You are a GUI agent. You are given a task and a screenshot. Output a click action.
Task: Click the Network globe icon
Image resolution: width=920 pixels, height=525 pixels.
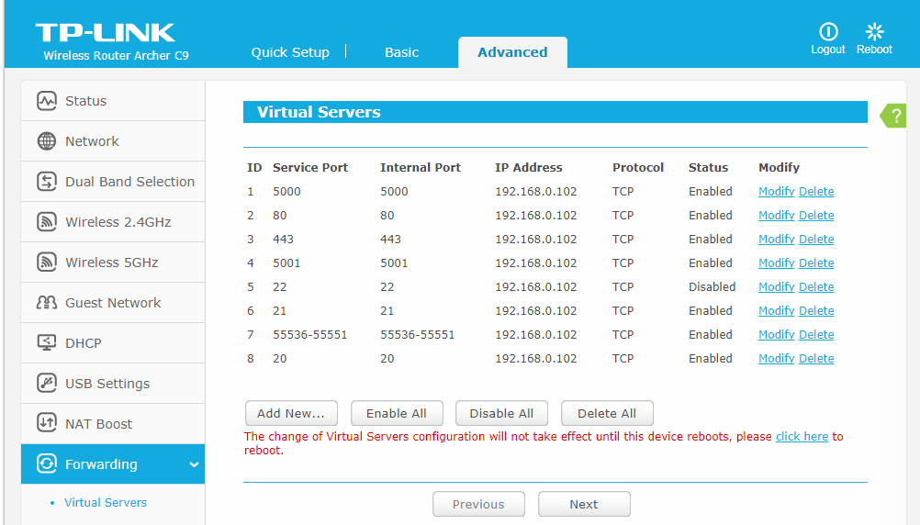47,141
